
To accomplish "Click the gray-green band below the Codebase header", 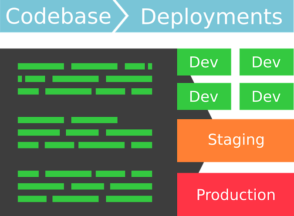I will coord(87,41).
